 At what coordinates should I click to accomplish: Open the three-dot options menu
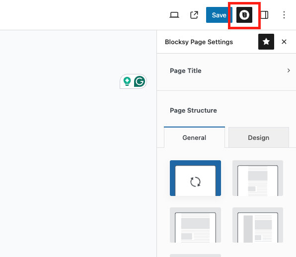click(284, 15)
